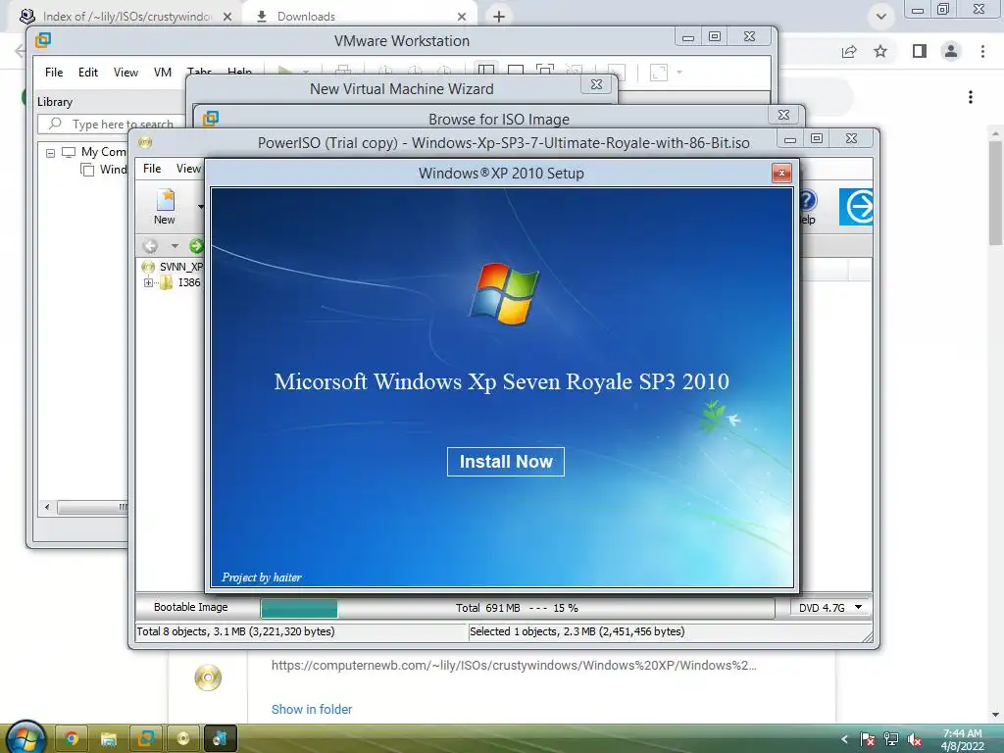Click Install Now in the Setup window
1004x753 pixels.
coord(505,462)
